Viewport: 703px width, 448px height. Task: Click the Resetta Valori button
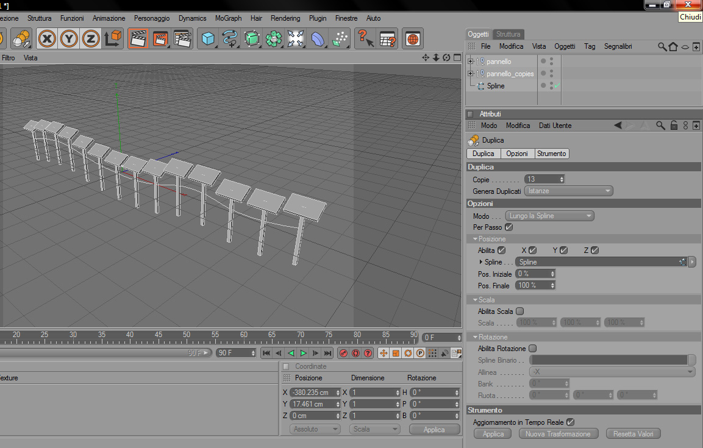633,433
